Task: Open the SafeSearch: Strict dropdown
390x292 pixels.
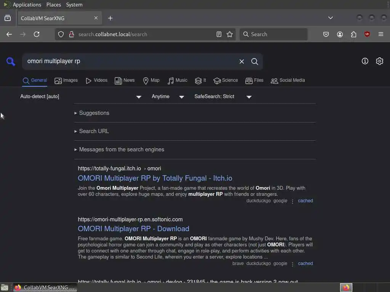Action: coord(223,97)
